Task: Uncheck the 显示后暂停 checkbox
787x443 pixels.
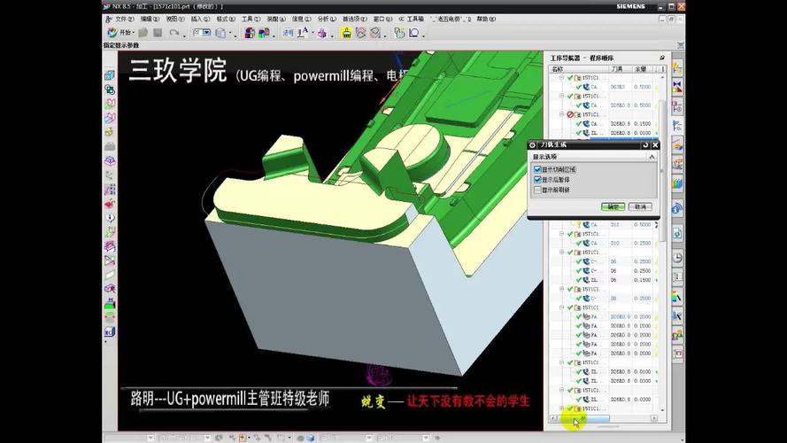Action: [x=537, y=179]
